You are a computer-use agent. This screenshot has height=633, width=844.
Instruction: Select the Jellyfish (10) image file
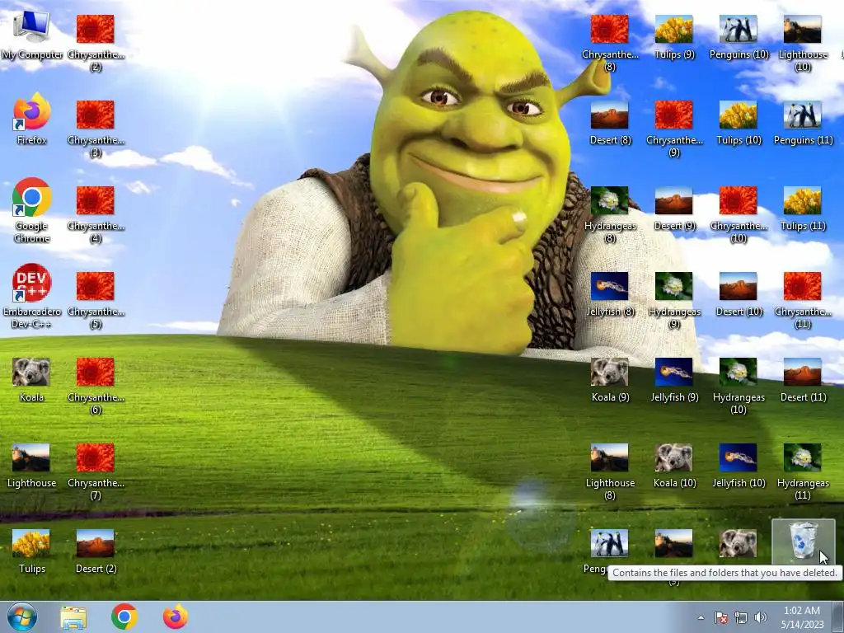pos(738,466)
